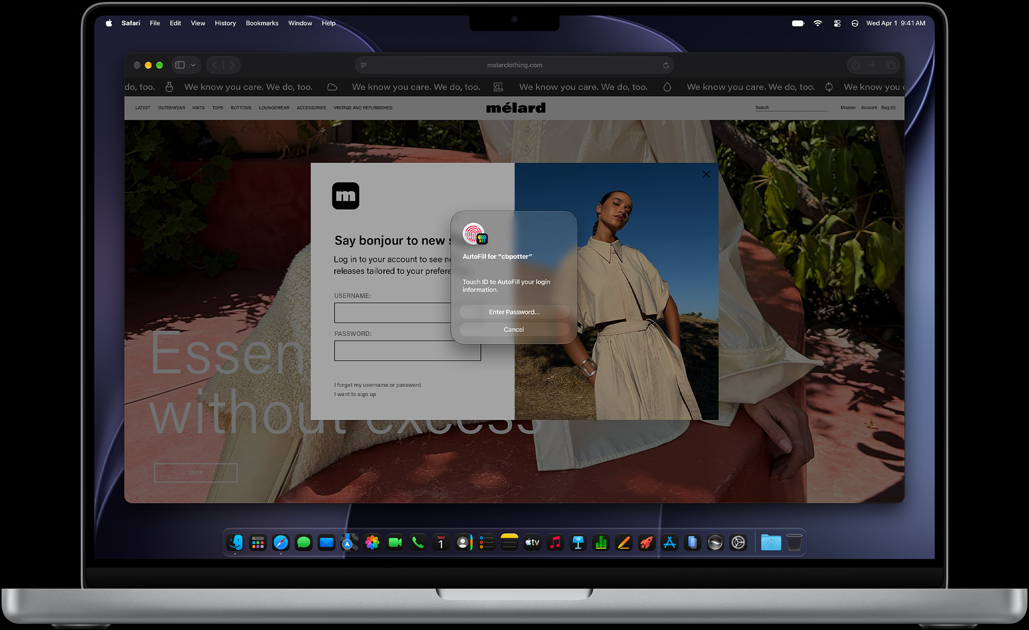This screenshot has width=1029, height=630.
Task: Open the Bag (0) link
Action: [x=888, y=107]
